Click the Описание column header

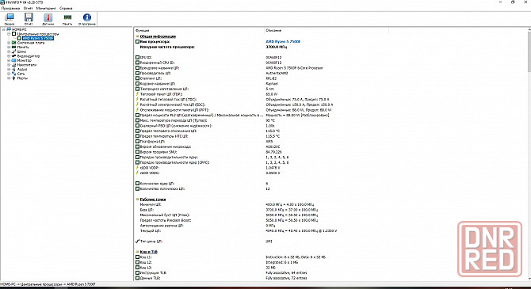pos(327,30)
